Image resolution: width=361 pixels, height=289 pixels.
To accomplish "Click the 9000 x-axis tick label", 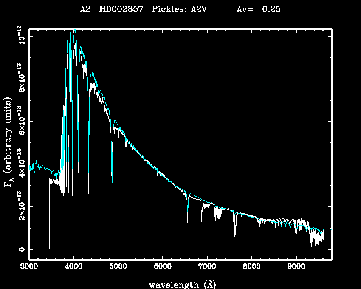I will coord(296,267).
